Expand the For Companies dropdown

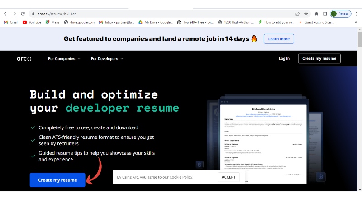click(x=64, y=59)
